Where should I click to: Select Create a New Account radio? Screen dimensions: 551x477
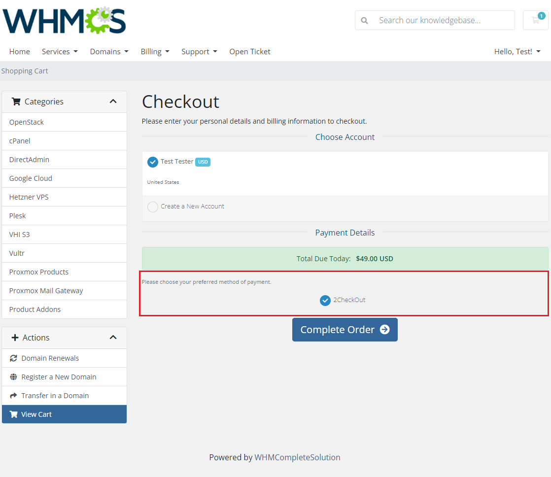(152, 206)
